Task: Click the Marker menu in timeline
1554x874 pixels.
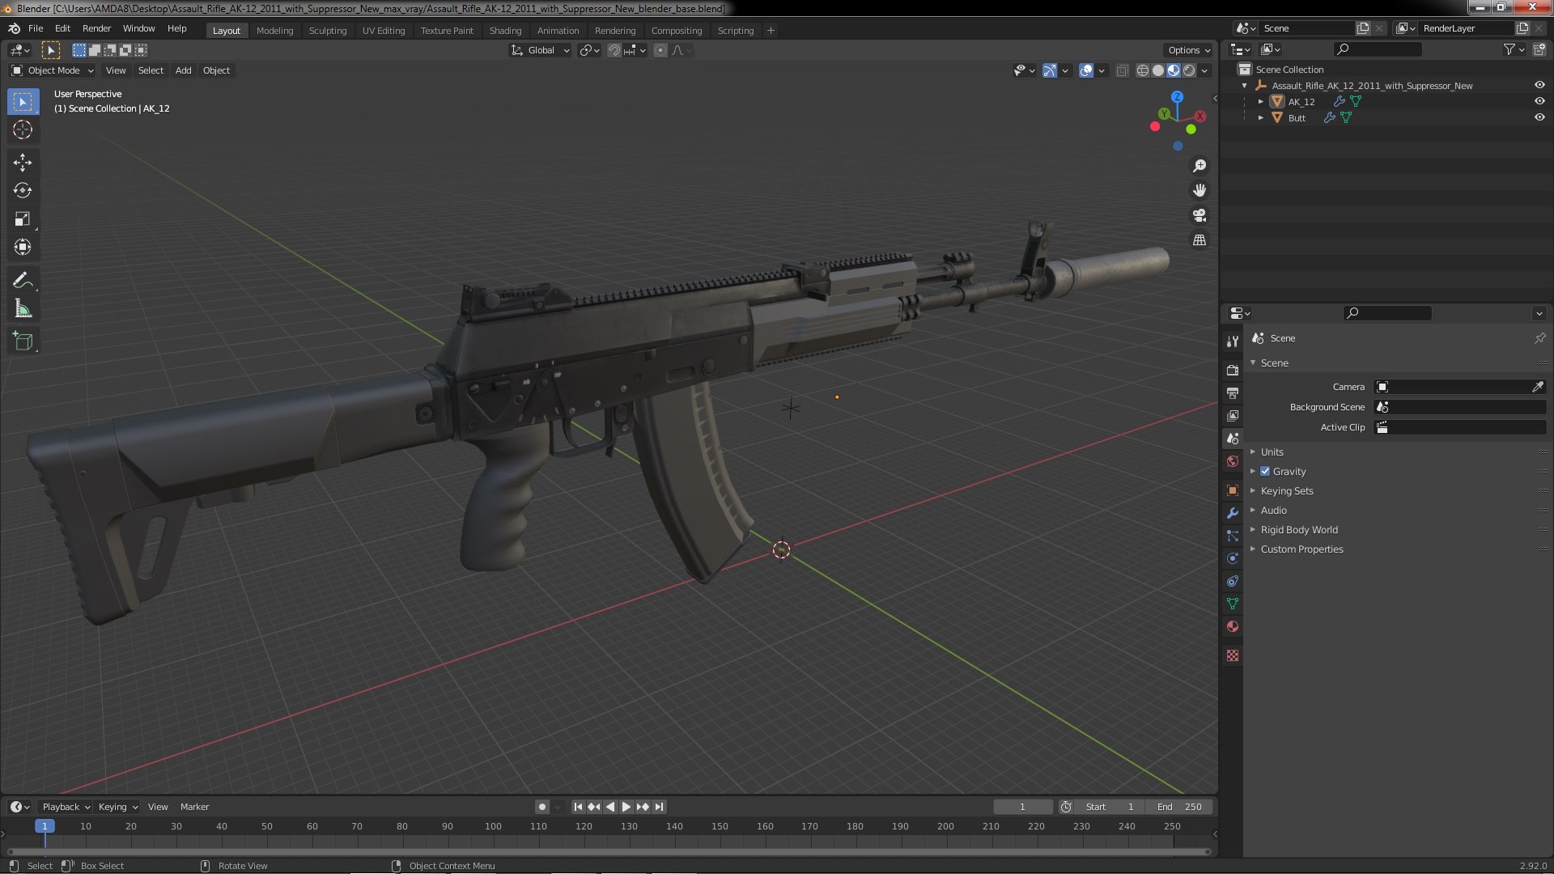Action: [194, 807]
